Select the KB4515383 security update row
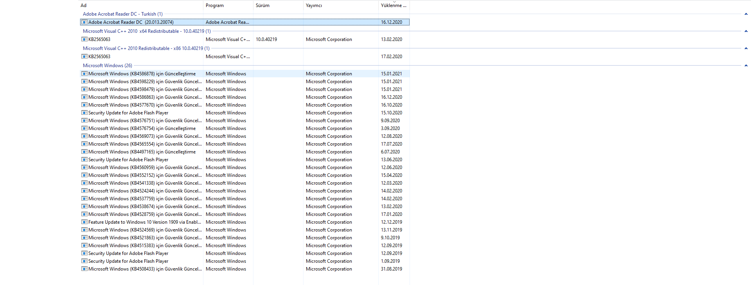This screenshot has width=751, height=285. pyautogui.click(x=245, y=246)
